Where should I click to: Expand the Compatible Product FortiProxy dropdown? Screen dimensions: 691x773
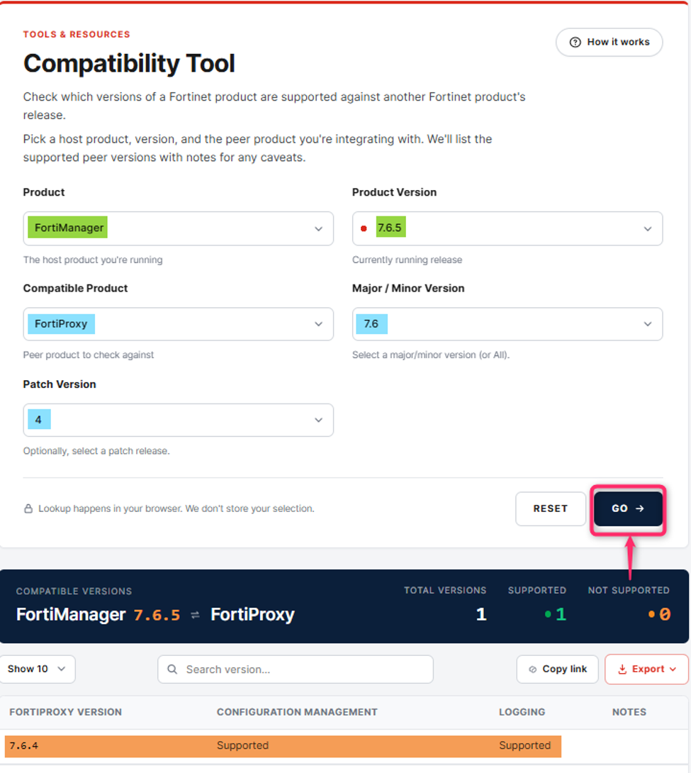(x=179, y=324)
